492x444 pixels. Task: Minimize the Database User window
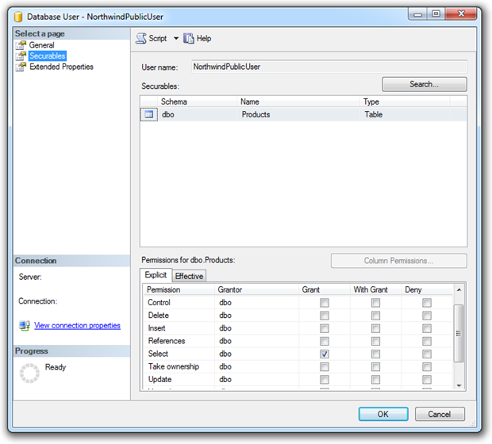pyautogui.click(x=417, y=14)
